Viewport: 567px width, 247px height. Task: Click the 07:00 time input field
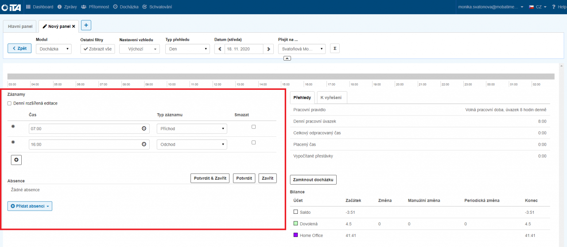(x=84, y=129)
